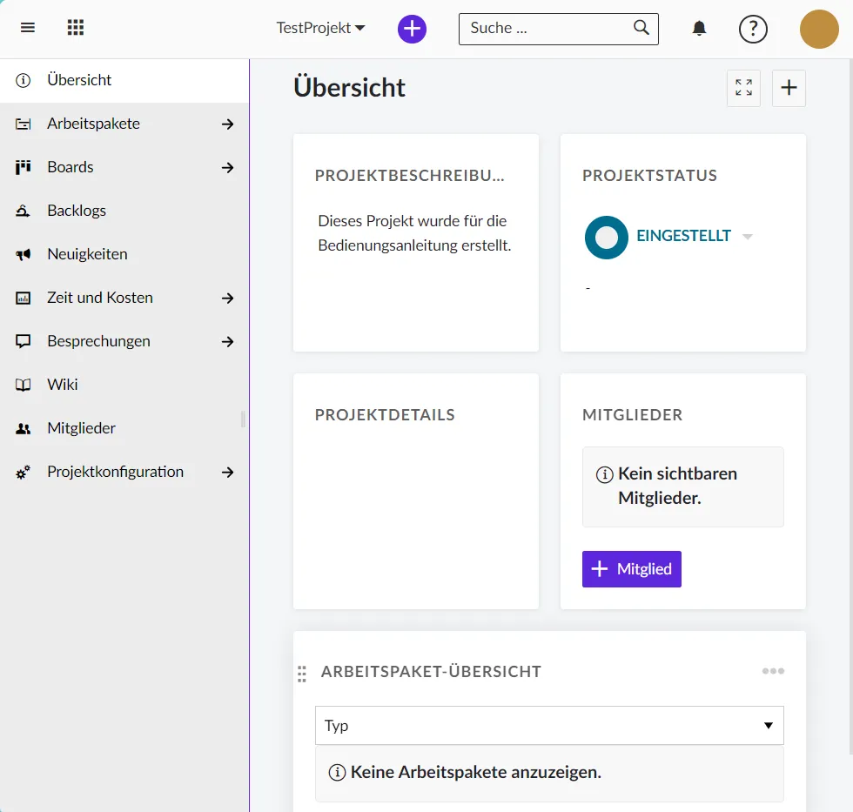The width and height of the screenshot is (853, 812).
Task: Click the Mitglied add button
Action: tap(631, 569)
